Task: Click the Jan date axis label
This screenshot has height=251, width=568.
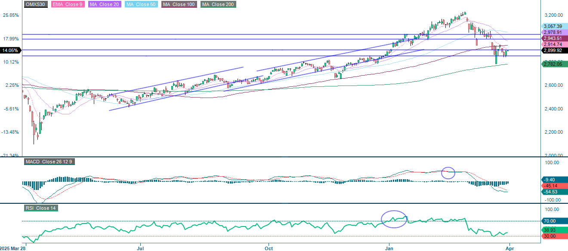Action: [x=390, y=248]
